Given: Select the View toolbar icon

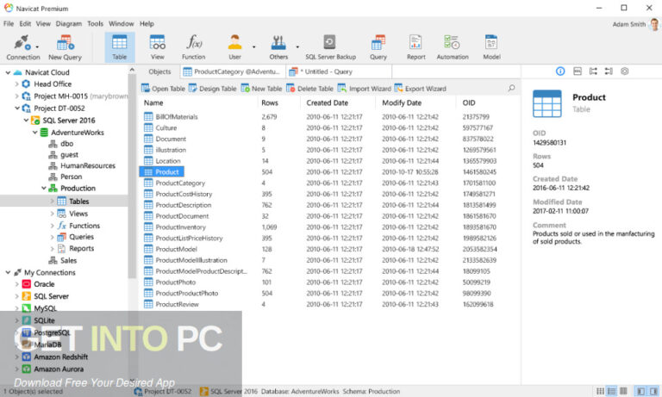Looking at the screenshot, I should point(158,42).
